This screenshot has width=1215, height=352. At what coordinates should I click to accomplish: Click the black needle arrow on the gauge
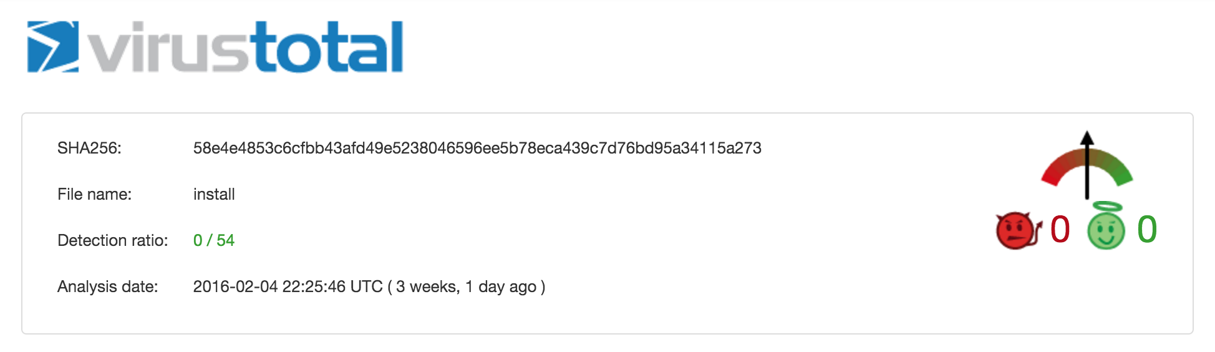pyautogui.click(x=1087, y=165)
